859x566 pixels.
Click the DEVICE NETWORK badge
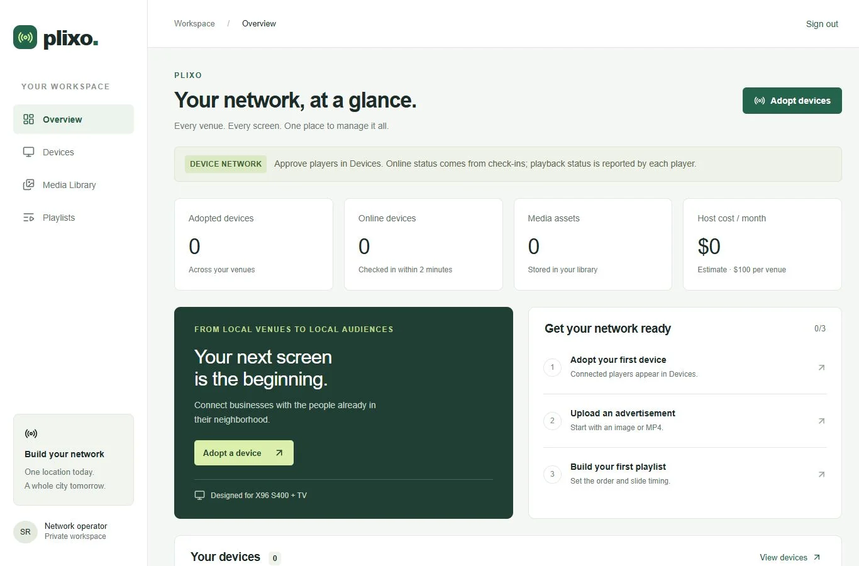tap(226, 164)
